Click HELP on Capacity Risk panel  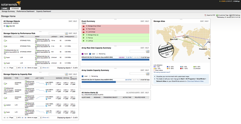(75, 74)
